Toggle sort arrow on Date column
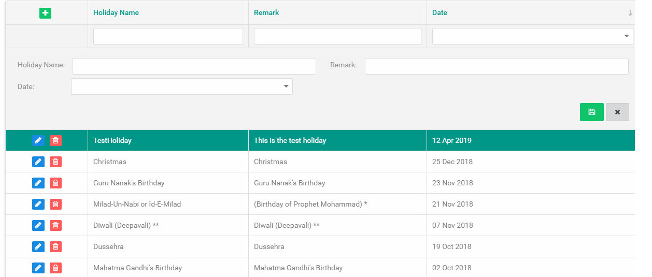Screen dimensions: 652x277 630,13
